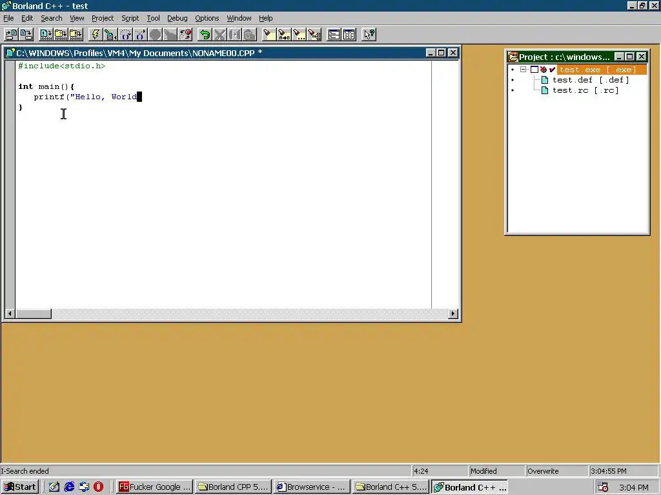
Task: Click the Find flashlight toolbar icon
Action: tap(269, 35)
